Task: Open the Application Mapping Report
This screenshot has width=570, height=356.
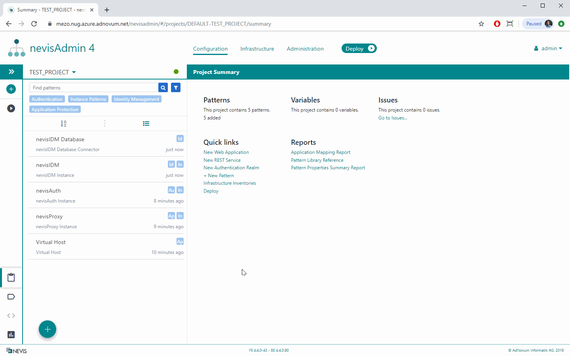Action: pos(321,152)
